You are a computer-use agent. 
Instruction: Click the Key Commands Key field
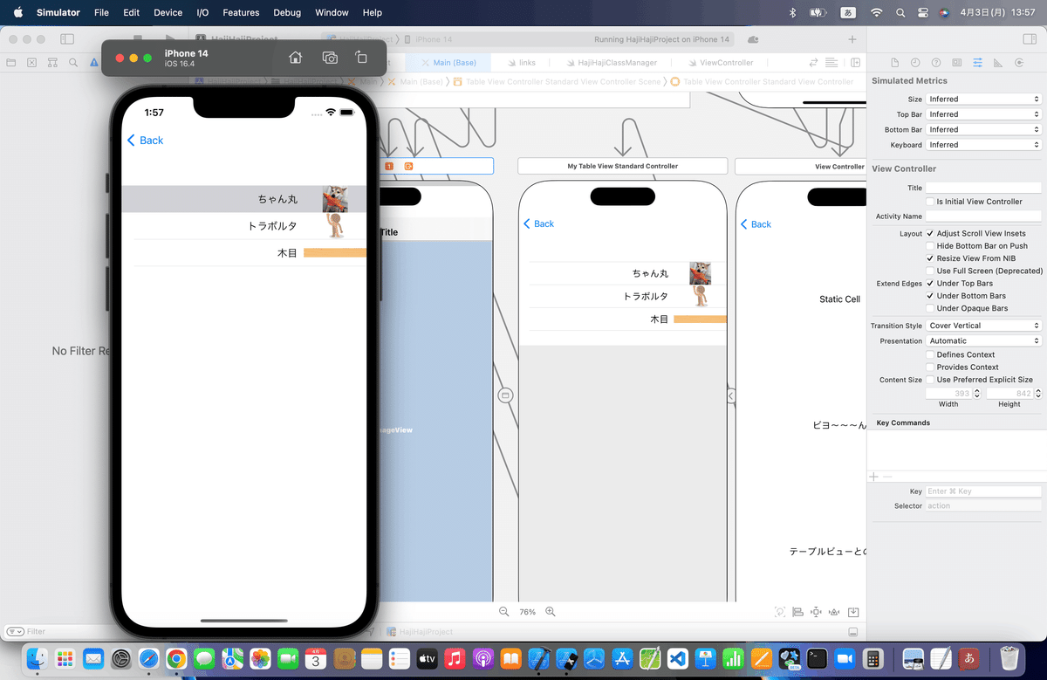983,491
